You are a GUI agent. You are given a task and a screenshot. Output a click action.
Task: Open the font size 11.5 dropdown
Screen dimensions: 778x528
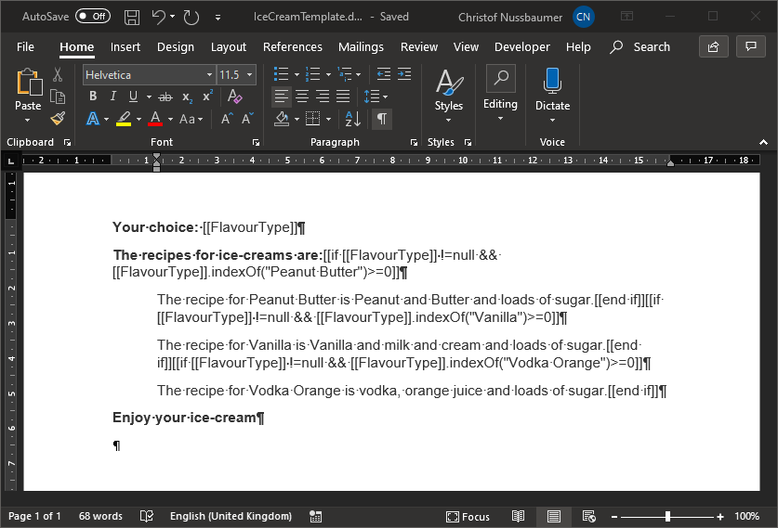click(x=249, y=75)
